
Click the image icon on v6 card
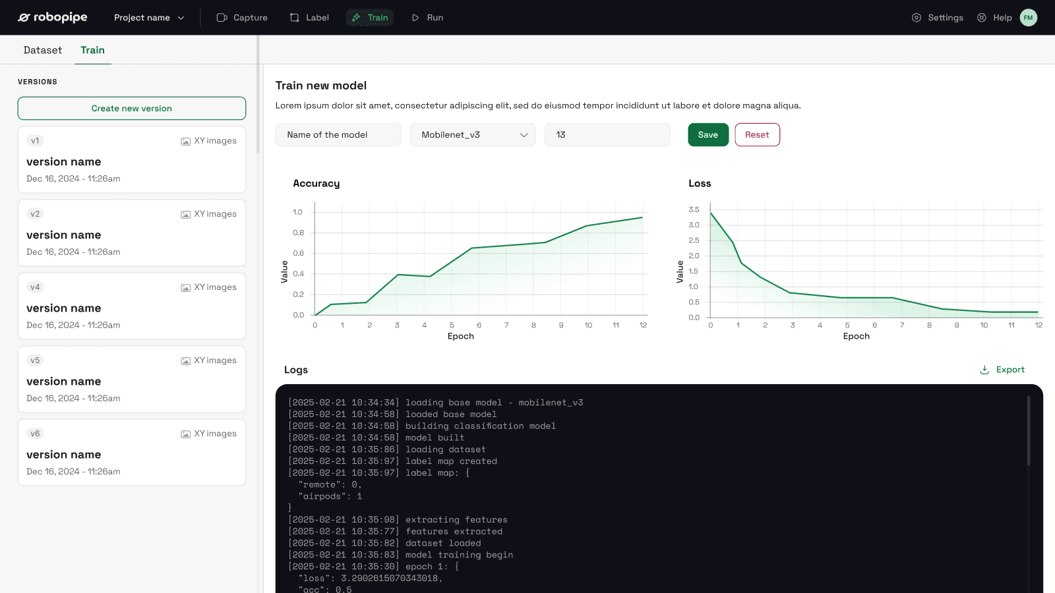pyautogui.click(x=186, y=434)
